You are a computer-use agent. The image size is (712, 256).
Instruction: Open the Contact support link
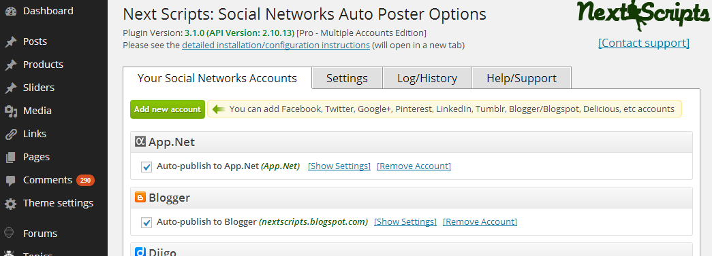point(643,43)
